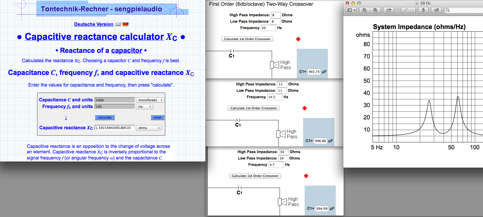The width and height of the screenshot is (483, 217).
Task: Click red up arrow beside 4.7 Hz calculator
Action: pos(306,176)
